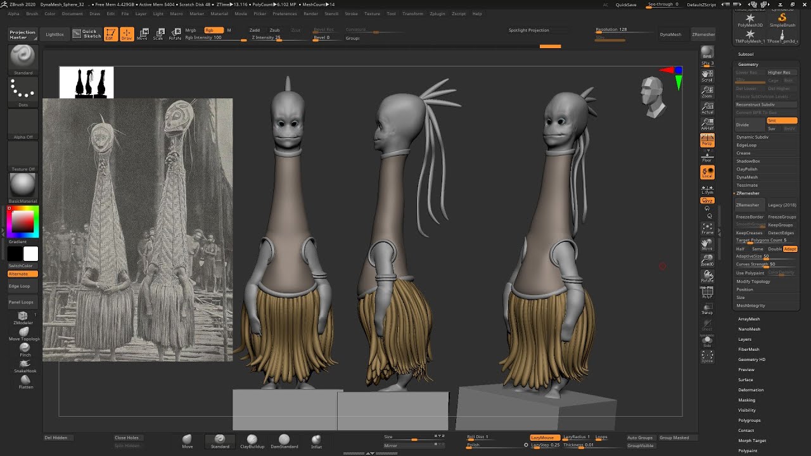The image size is (811, 456).
Task: Expand the ArrayMesh subpalette
Action: tap(749, 319)
